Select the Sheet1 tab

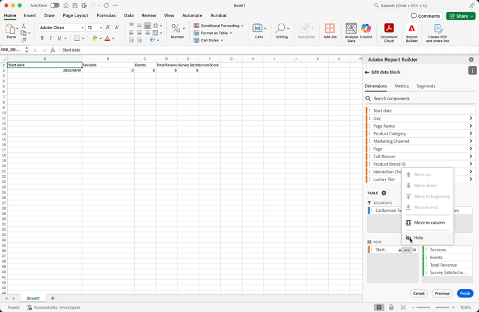[33, 298]
